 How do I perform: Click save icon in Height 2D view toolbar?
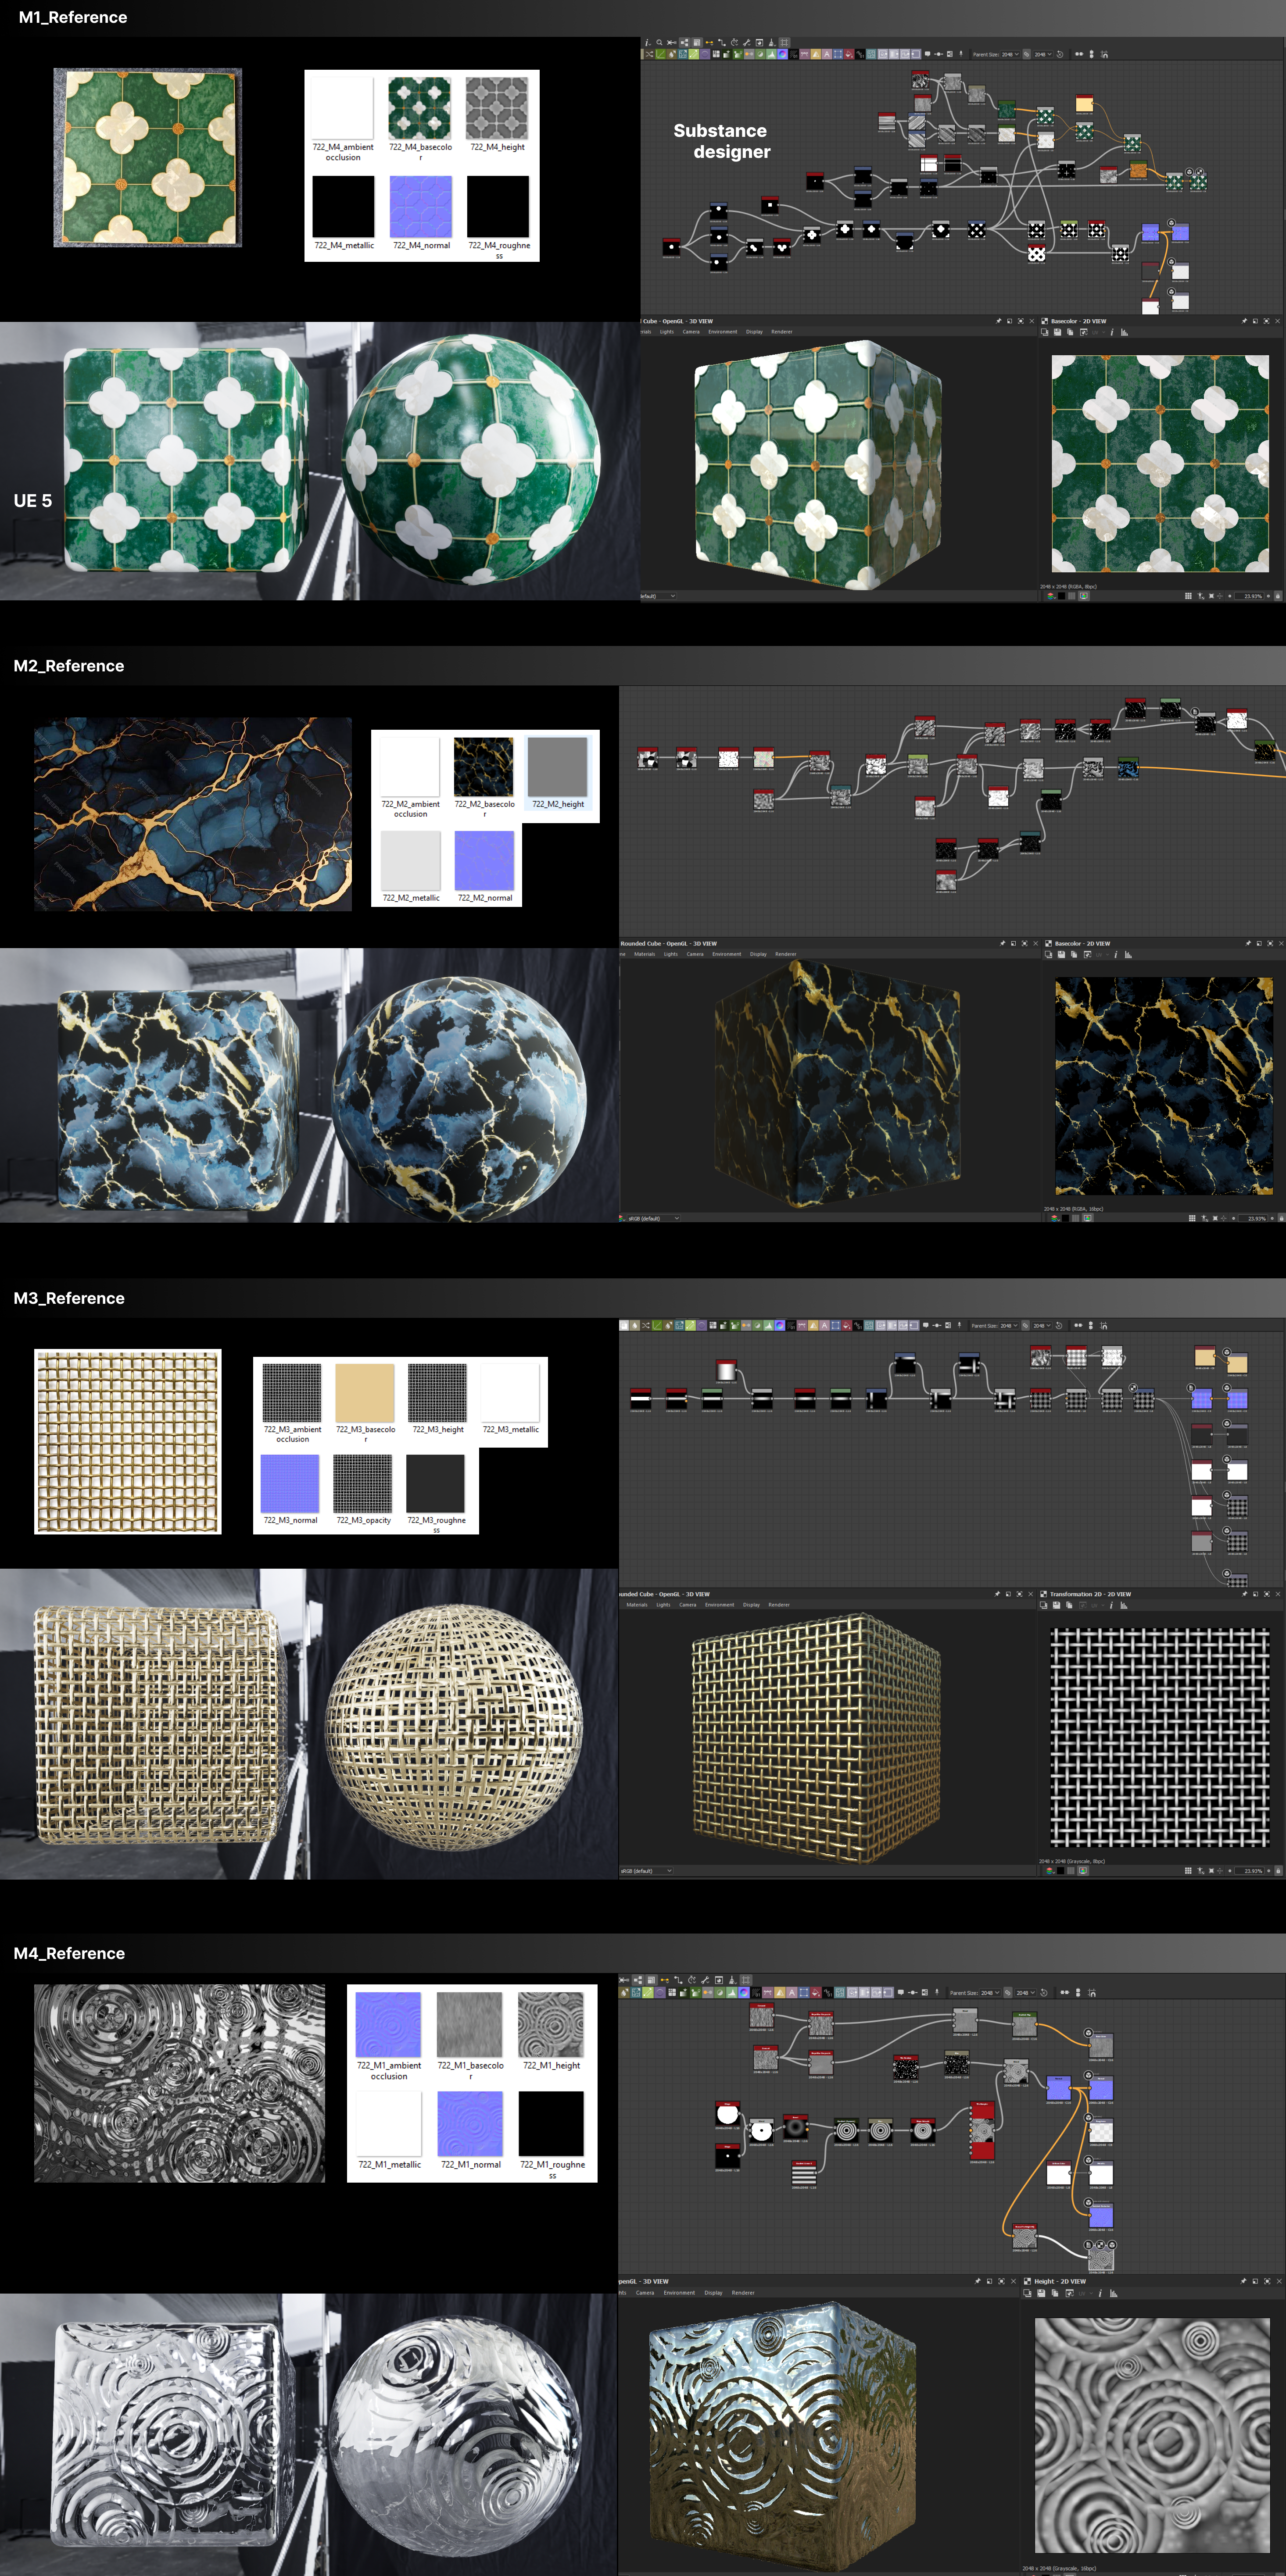(1041, 2293)
